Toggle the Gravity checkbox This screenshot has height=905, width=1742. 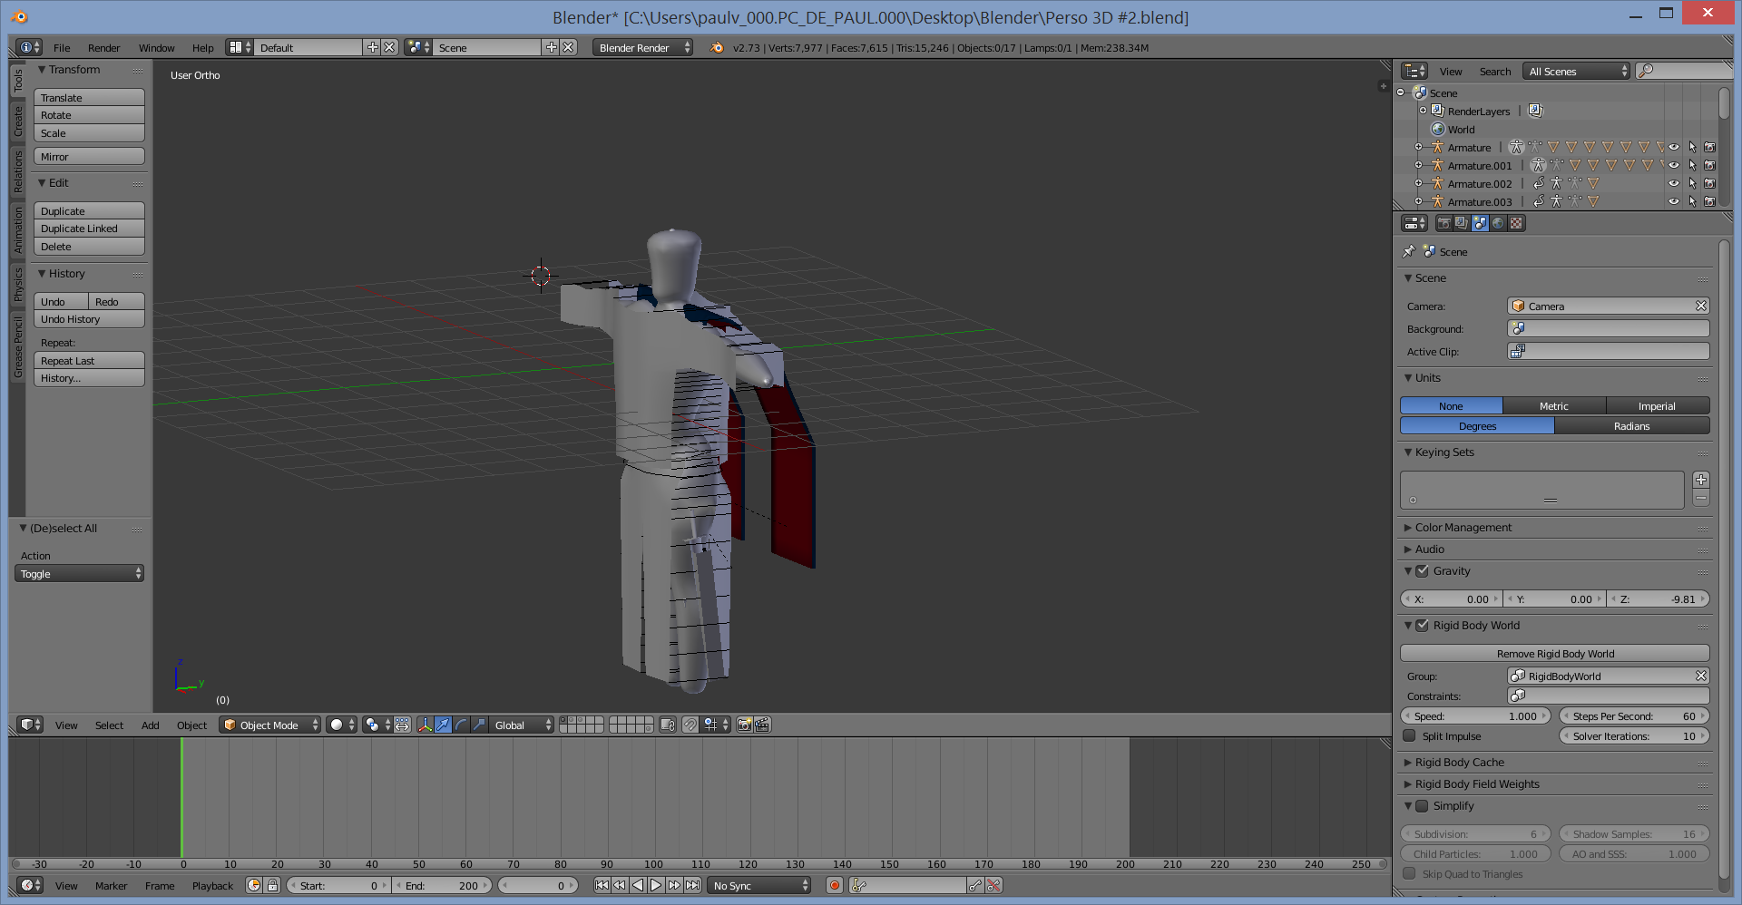[x=1422, y=571]
